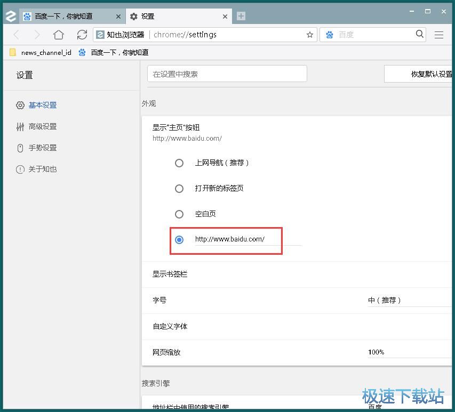Viewport: 455px width, 412px height.
Task: Click the 基本设置 gear icon
Action: tap(20, 105)
